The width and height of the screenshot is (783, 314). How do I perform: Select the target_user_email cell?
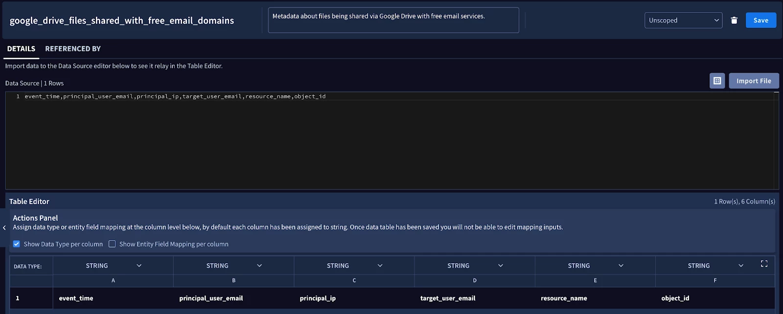(x=475, y=298)
